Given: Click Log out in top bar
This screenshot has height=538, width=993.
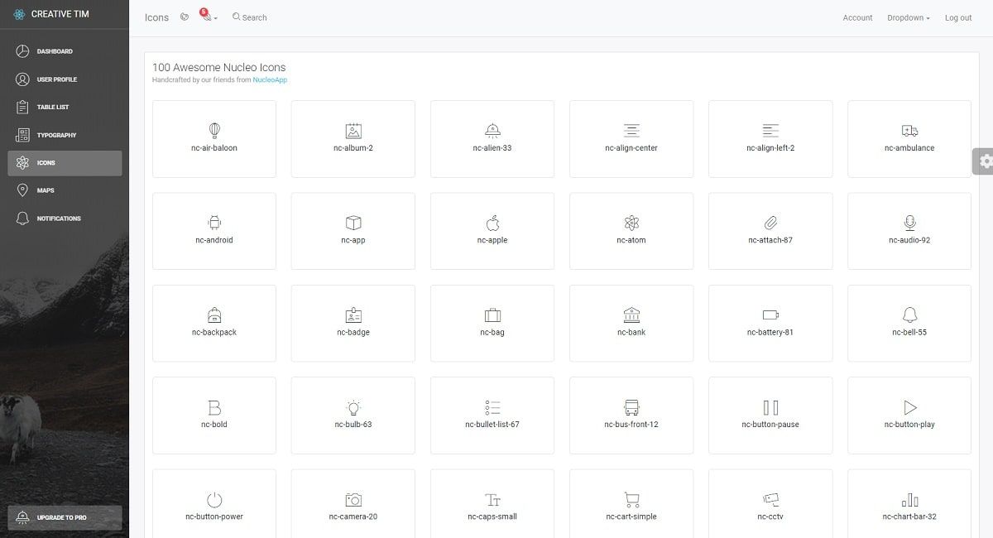Looking at the screenshot, I should tap(958, 17).
